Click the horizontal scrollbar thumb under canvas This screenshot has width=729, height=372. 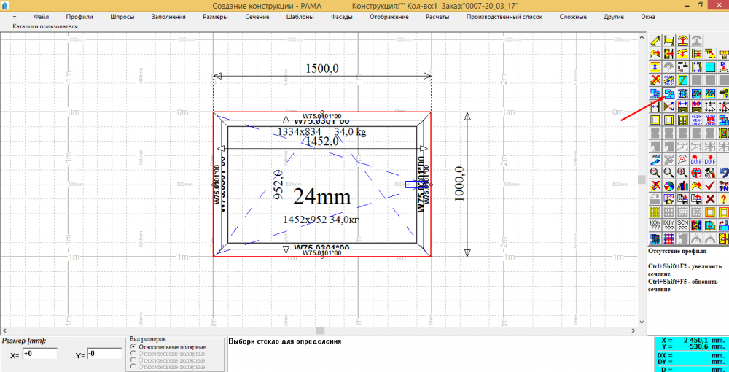[x=320, y=330]
